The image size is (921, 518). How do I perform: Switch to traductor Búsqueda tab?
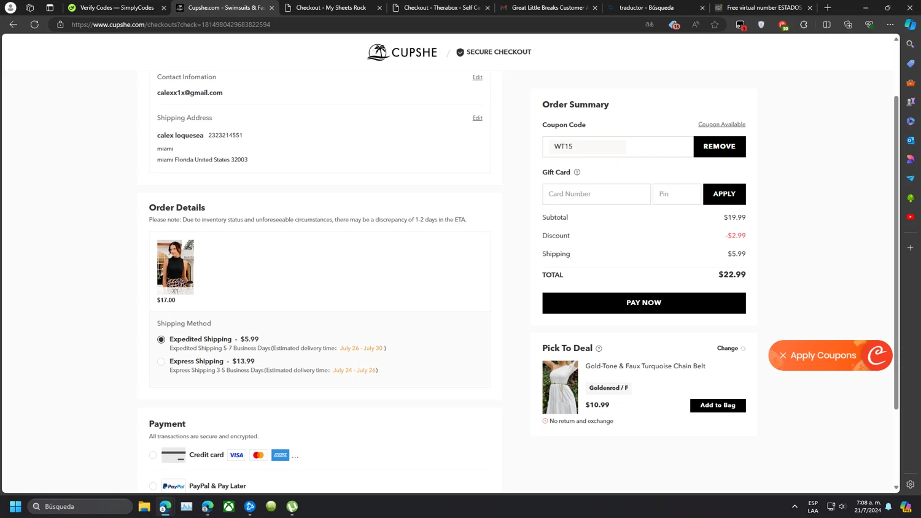tap(656, 8)
